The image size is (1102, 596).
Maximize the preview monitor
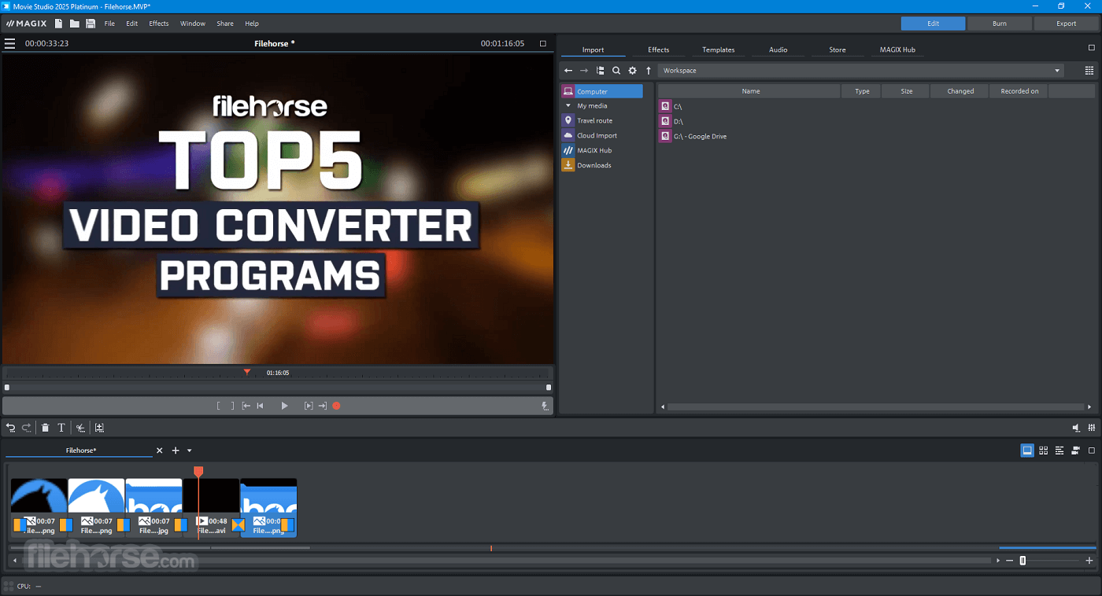[x=542, y=43]
